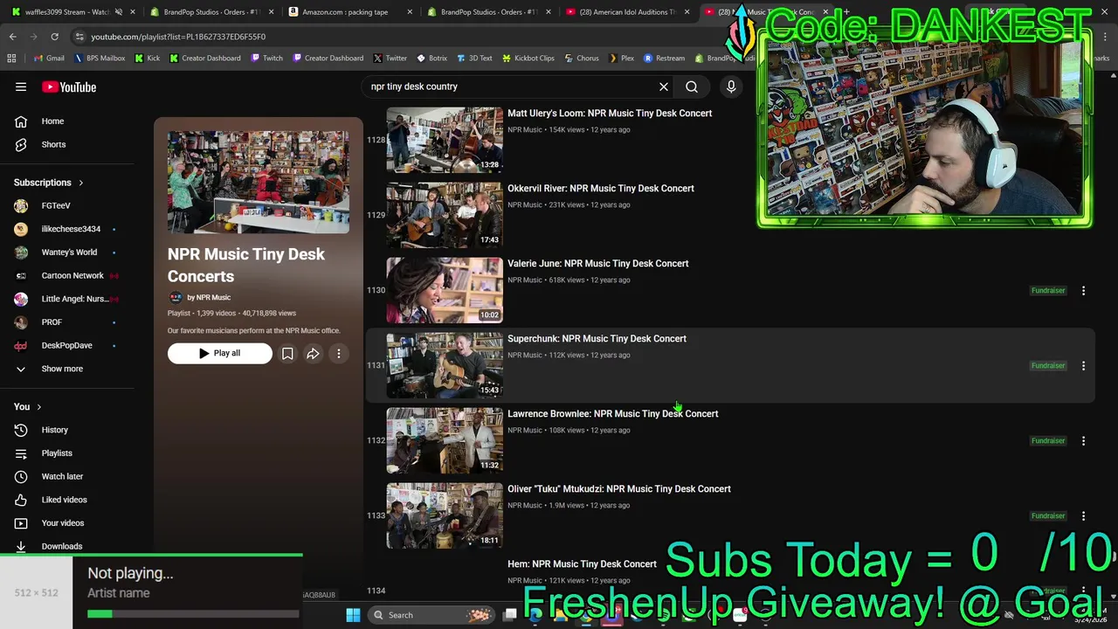The height and width of the screenshot is (629, 1118).
Task: Open Oliver "Tuku" Mtukudzi concert title
Action: pyautogui.click(x=618, y=489)
